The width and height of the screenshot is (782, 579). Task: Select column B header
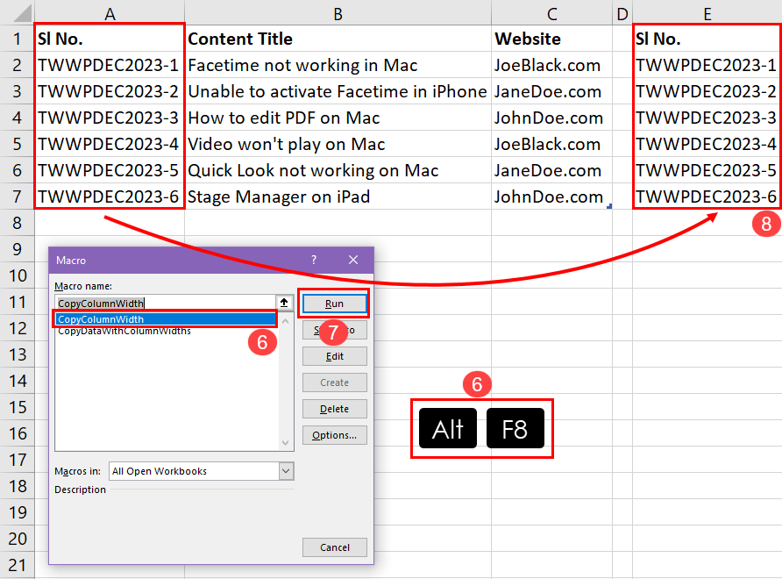(x=338, y=13)
